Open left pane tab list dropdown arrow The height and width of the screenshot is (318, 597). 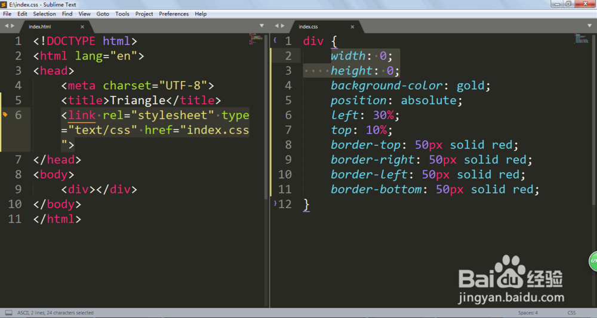coord(261,26)
